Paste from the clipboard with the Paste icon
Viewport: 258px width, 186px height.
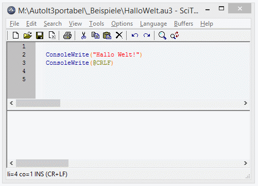(x=107, y=35)
